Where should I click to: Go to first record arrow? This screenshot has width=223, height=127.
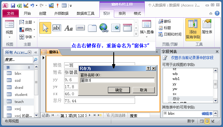click(53, 115)
